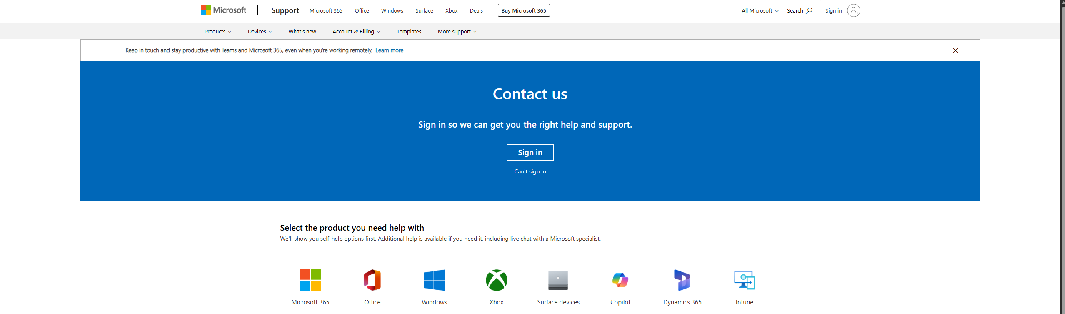Open Office in top navigation
This screenshot has width=1065, height=314.
362,10
